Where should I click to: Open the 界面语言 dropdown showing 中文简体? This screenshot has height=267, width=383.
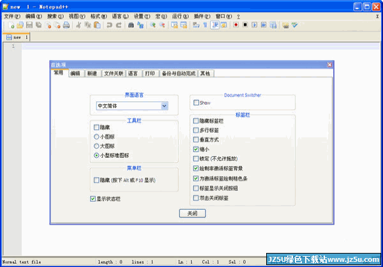tap(132, 106)
